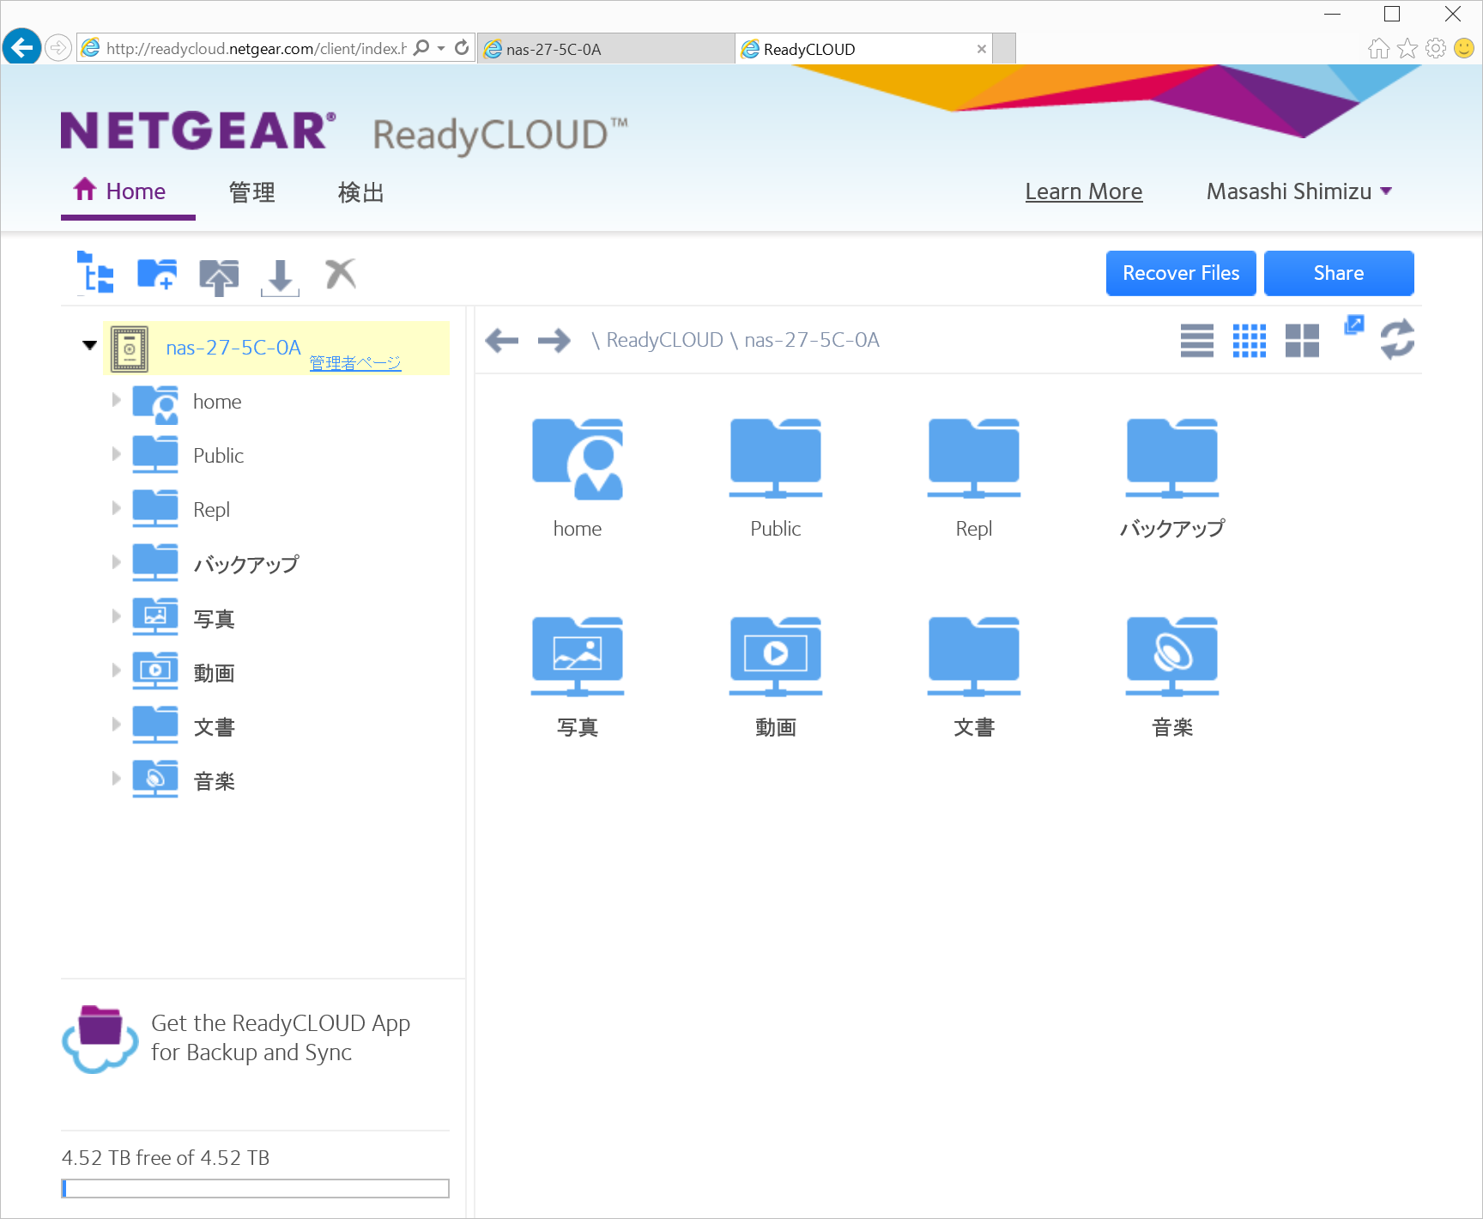
Task: Open the pop-out window icon
Action: point(1353,324)
